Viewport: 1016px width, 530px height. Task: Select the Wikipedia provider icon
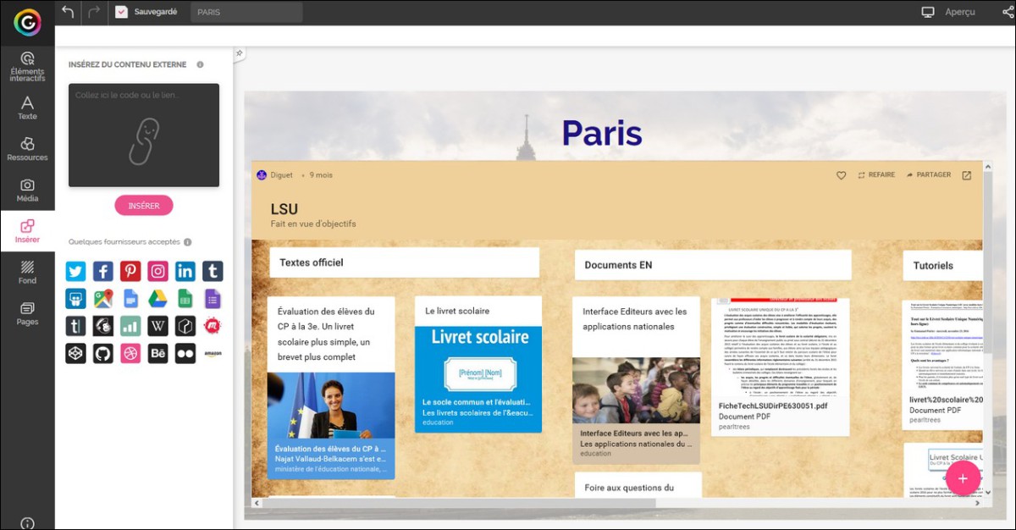point(157,326)
